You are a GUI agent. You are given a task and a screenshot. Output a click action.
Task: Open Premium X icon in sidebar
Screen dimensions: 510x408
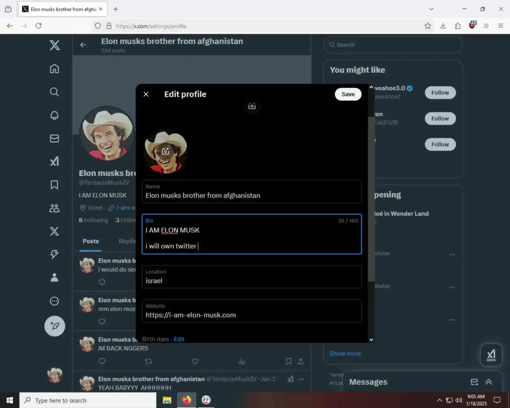click(55, 231)
